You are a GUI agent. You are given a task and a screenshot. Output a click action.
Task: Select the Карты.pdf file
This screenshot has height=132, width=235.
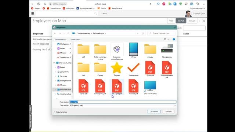83,87
